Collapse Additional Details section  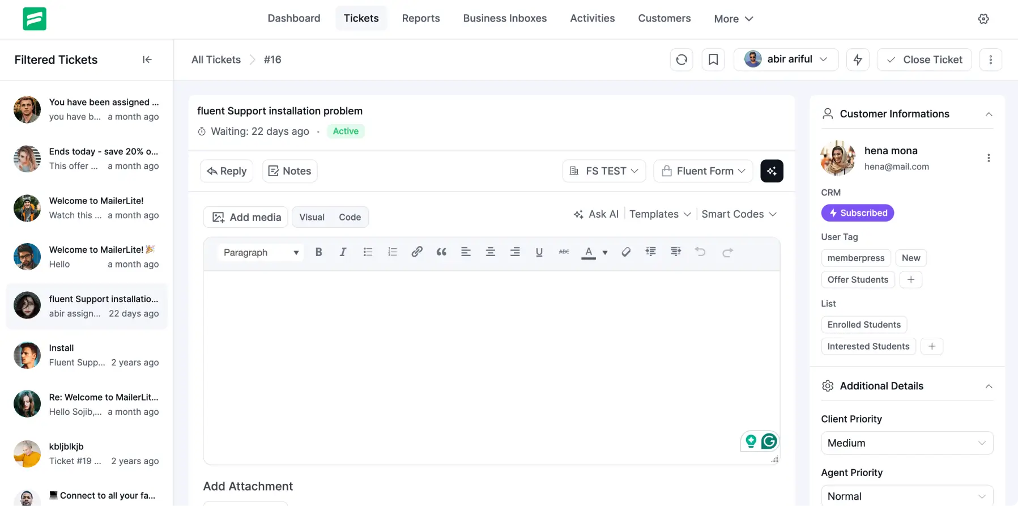click(989, 386)
